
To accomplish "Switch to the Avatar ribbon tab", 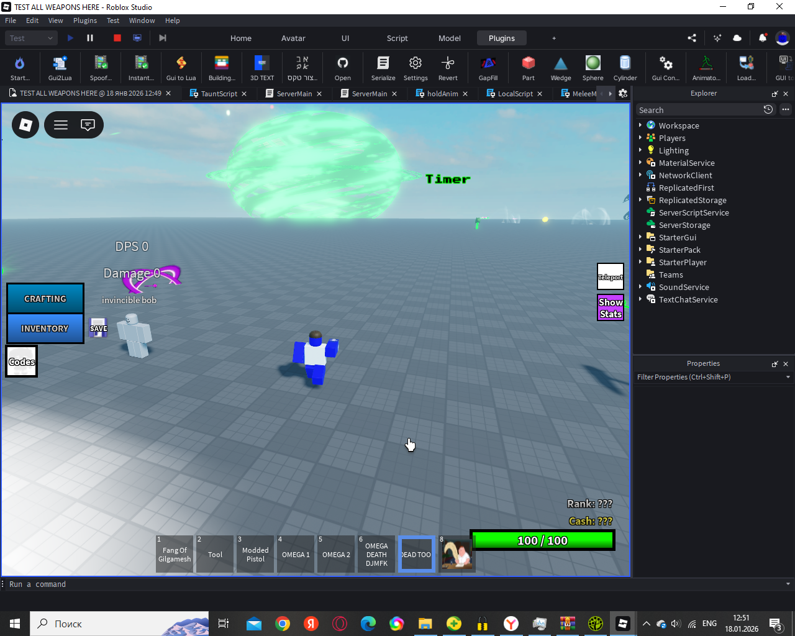I will coord(293,38).
